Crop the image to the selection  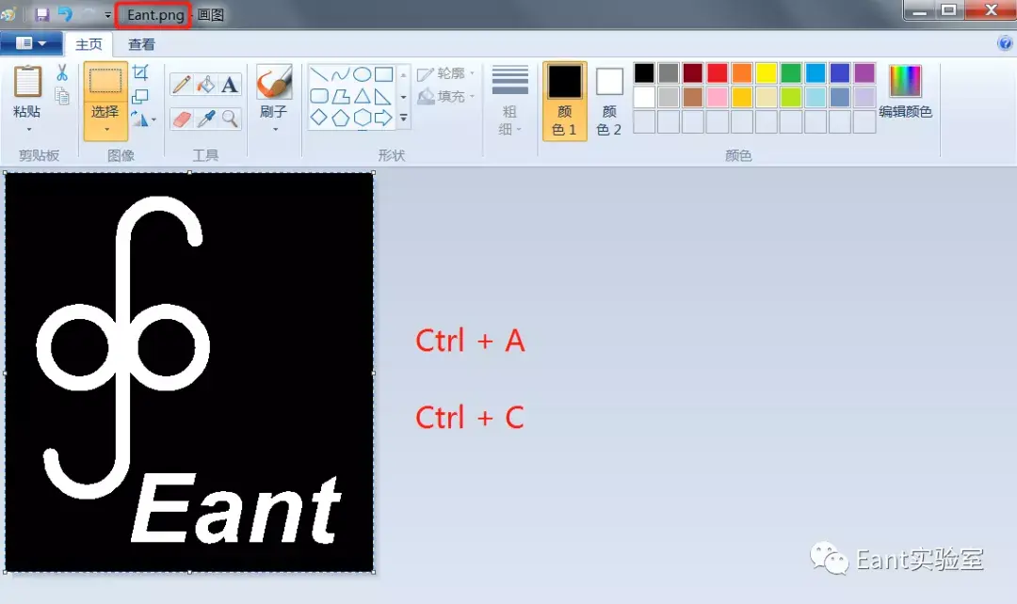pyautogui.click(x=140, y=72)
